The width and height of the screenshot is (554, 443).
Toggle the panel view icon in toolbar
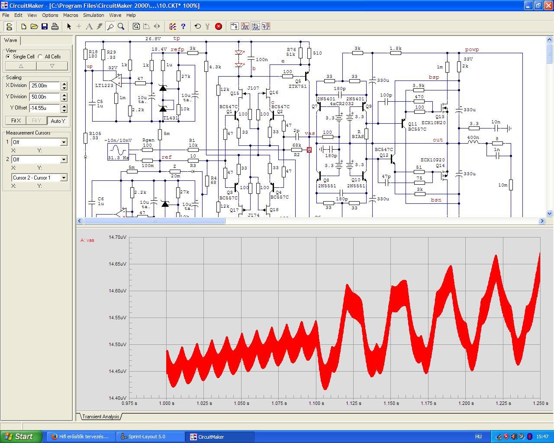[x=9, y=26]
